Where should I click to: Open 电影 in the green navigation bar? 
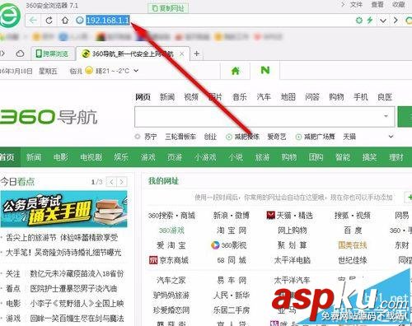[x=61, y=157]
